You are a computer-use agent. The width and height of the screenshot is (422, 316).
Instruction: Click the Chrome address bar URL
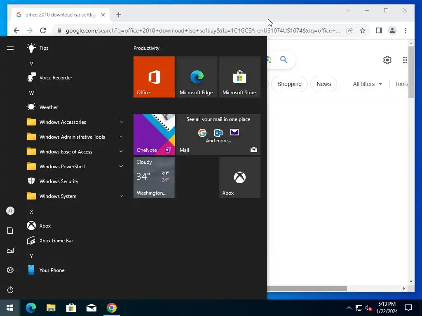coord(203,30)
